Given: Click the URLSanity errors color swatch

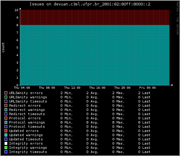Looking at the screenshot, I should point(6,93).
